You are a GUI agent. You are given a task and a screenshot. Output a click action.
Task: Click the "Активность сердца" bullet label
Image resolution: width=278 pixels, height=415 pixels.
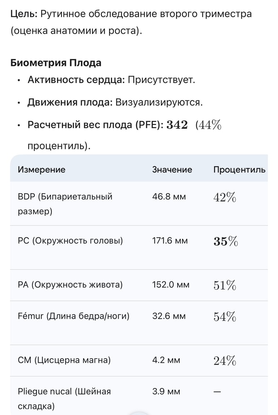(x=76, y=80)
